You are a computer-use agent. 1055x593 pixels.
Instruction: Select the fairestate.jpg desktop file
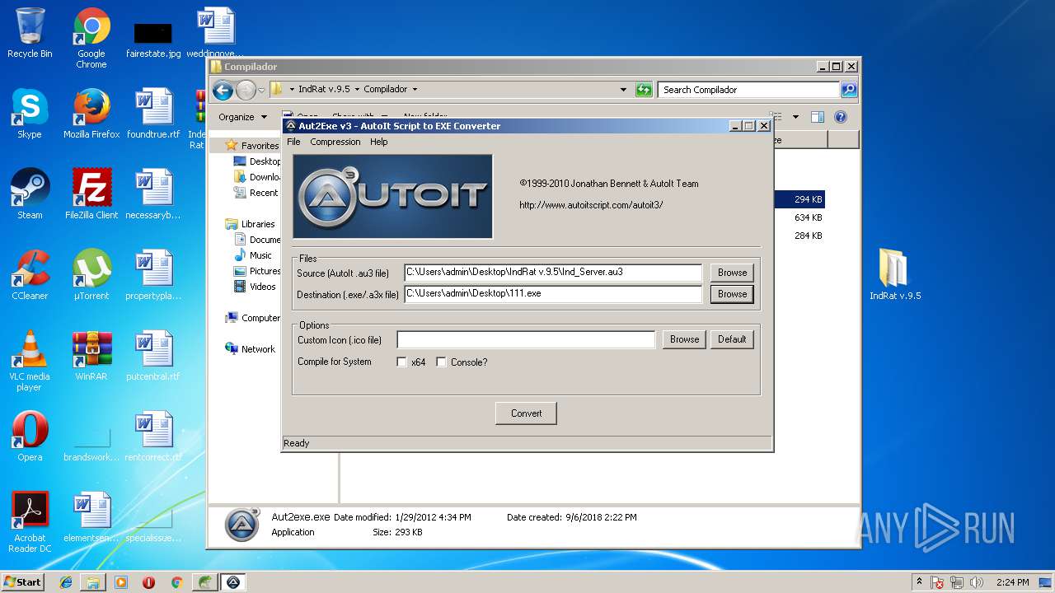(153, 38)
